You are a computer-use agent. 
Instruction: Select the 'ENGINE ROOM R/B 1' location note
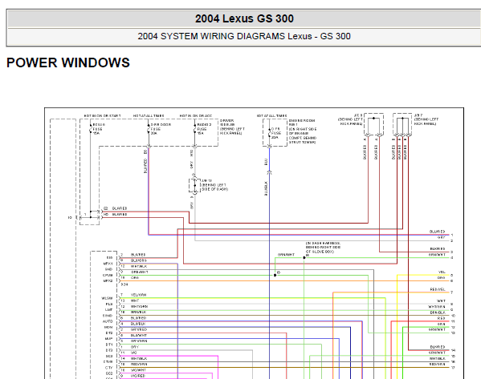(x=303, y=131)
